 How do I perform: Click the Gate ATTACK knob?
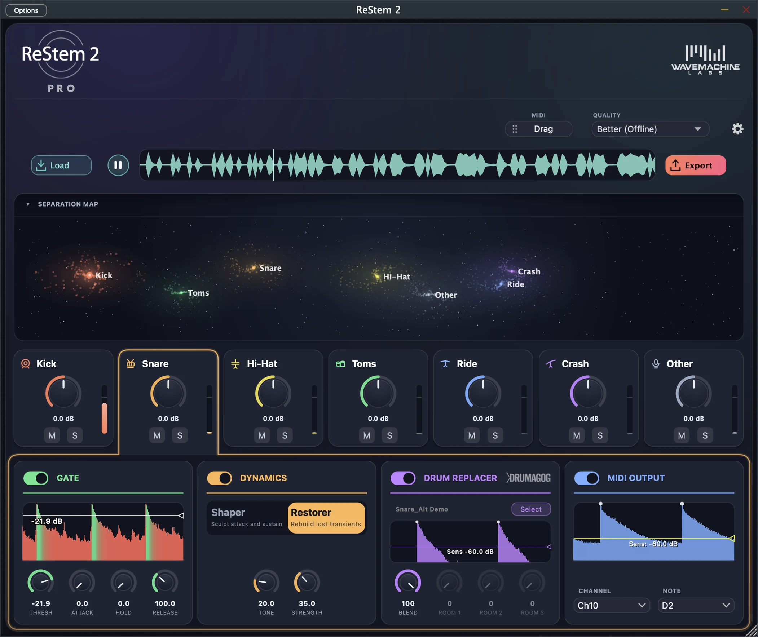click(x=82, y=582)
